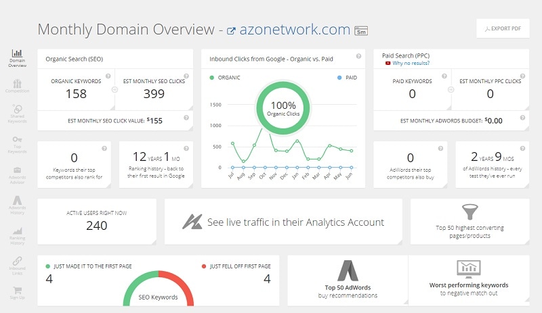Open Top 50 AdWords buy recommendations

(x=348, y=281)
